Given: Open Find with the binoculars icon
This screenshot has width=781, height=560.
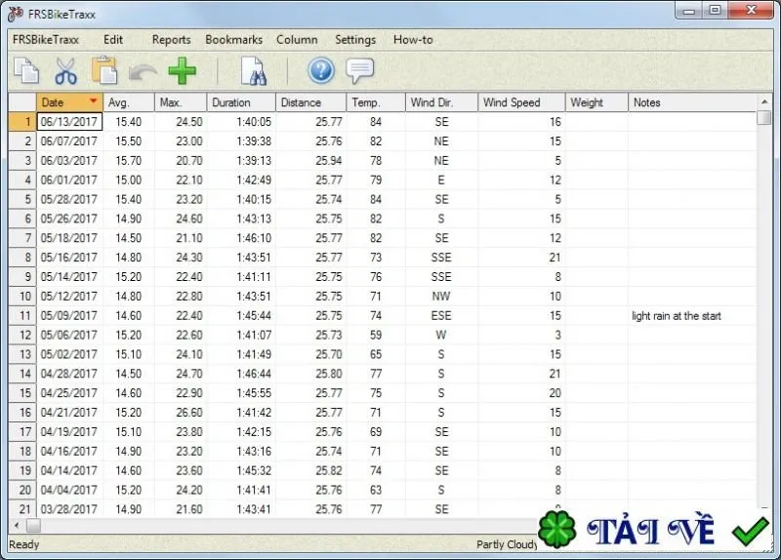Looking at the screenshot, I should (x=254, y=71).
